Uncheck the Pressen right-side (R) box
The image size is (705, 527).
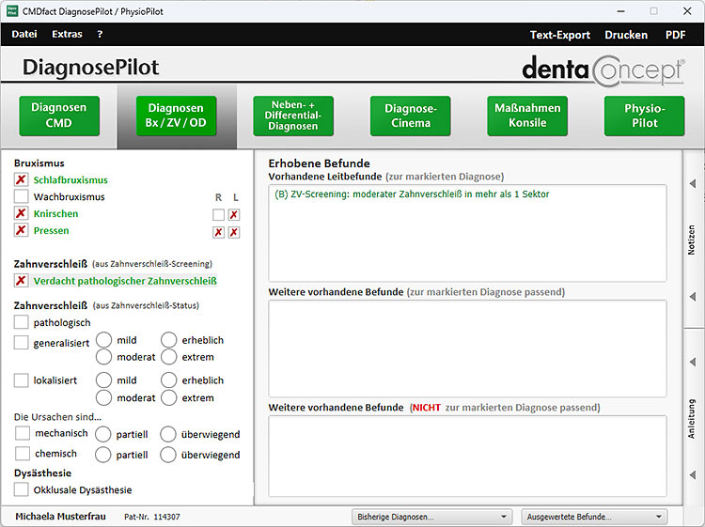(x=218, y=232)
